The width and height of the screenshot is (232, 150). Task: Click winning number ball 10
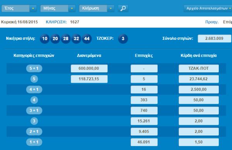point(45,39)
